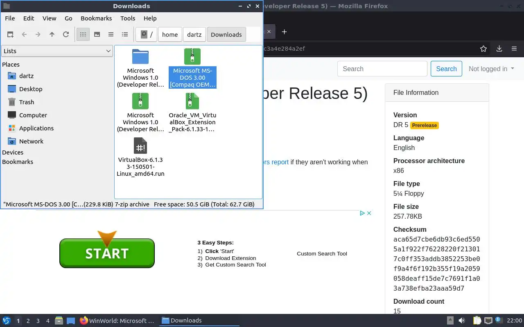This screenshot has width=524, height=327.
Task: Switch to workspace 3
Action: click(x=38, y=321)
